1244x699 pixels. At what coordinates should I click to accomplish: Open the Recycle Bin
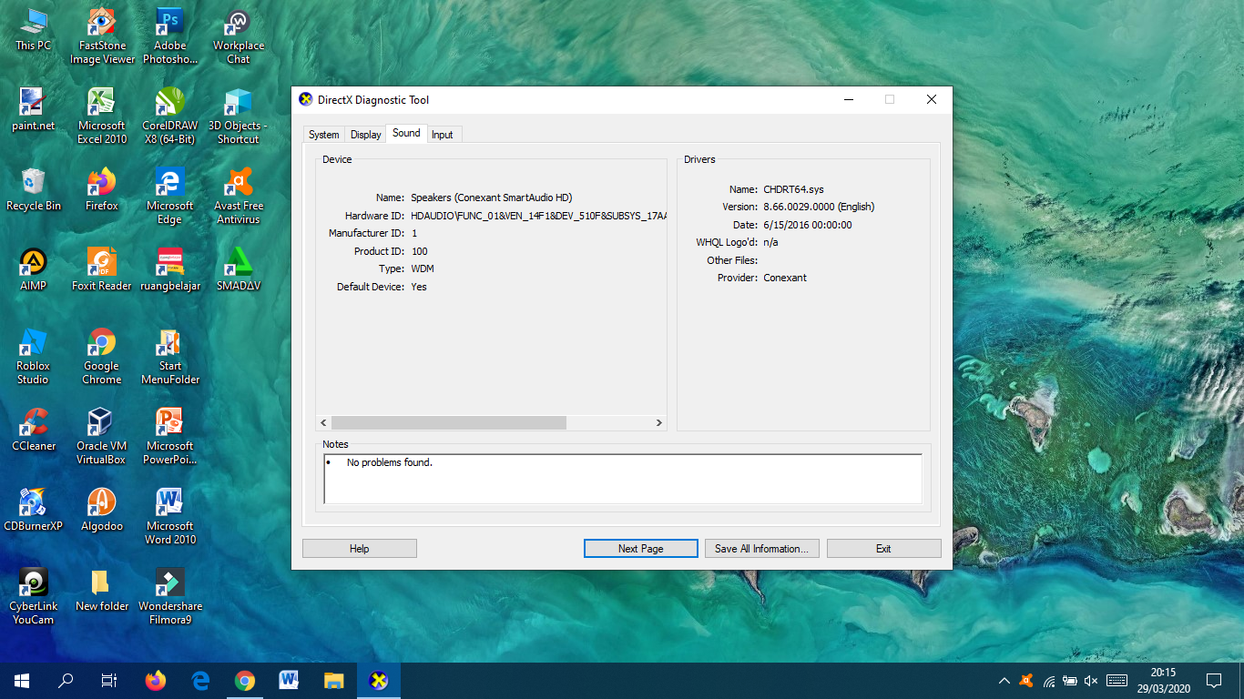coord(34,189)
